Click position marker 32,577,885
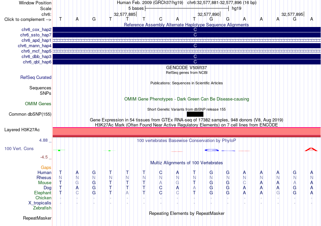 pyautogui.click(x=125, y=14)
